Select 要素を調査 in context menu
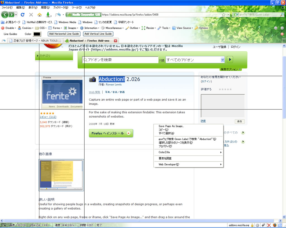 (x=189, y=158)
